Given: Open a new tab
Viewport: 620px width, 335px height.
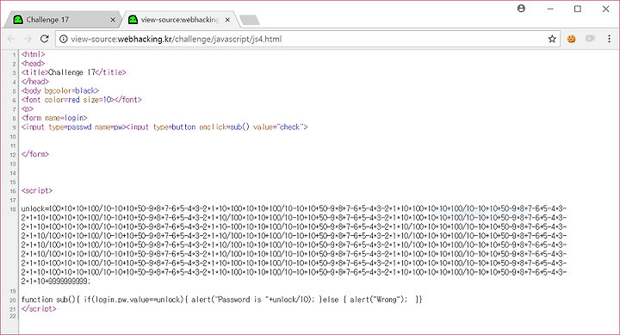Looking at the screenshot, I should pyautogui.click(x=250, y=20).
